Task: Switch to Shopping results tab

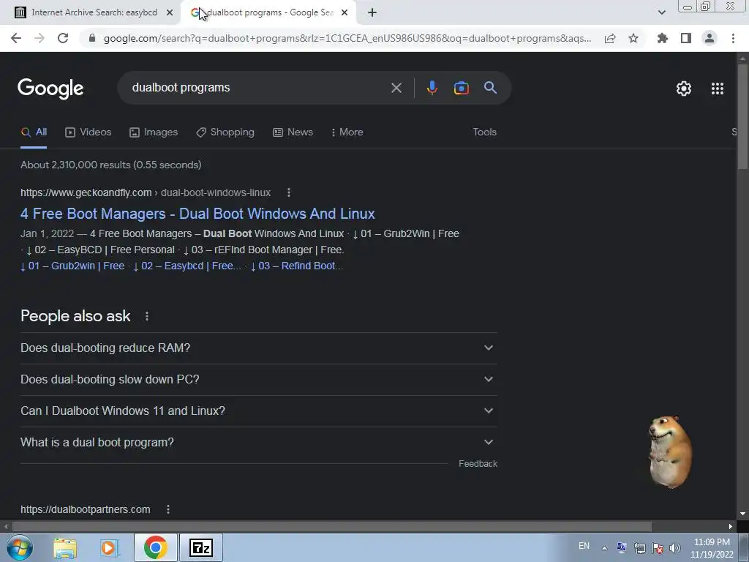Action: [225, 132]
